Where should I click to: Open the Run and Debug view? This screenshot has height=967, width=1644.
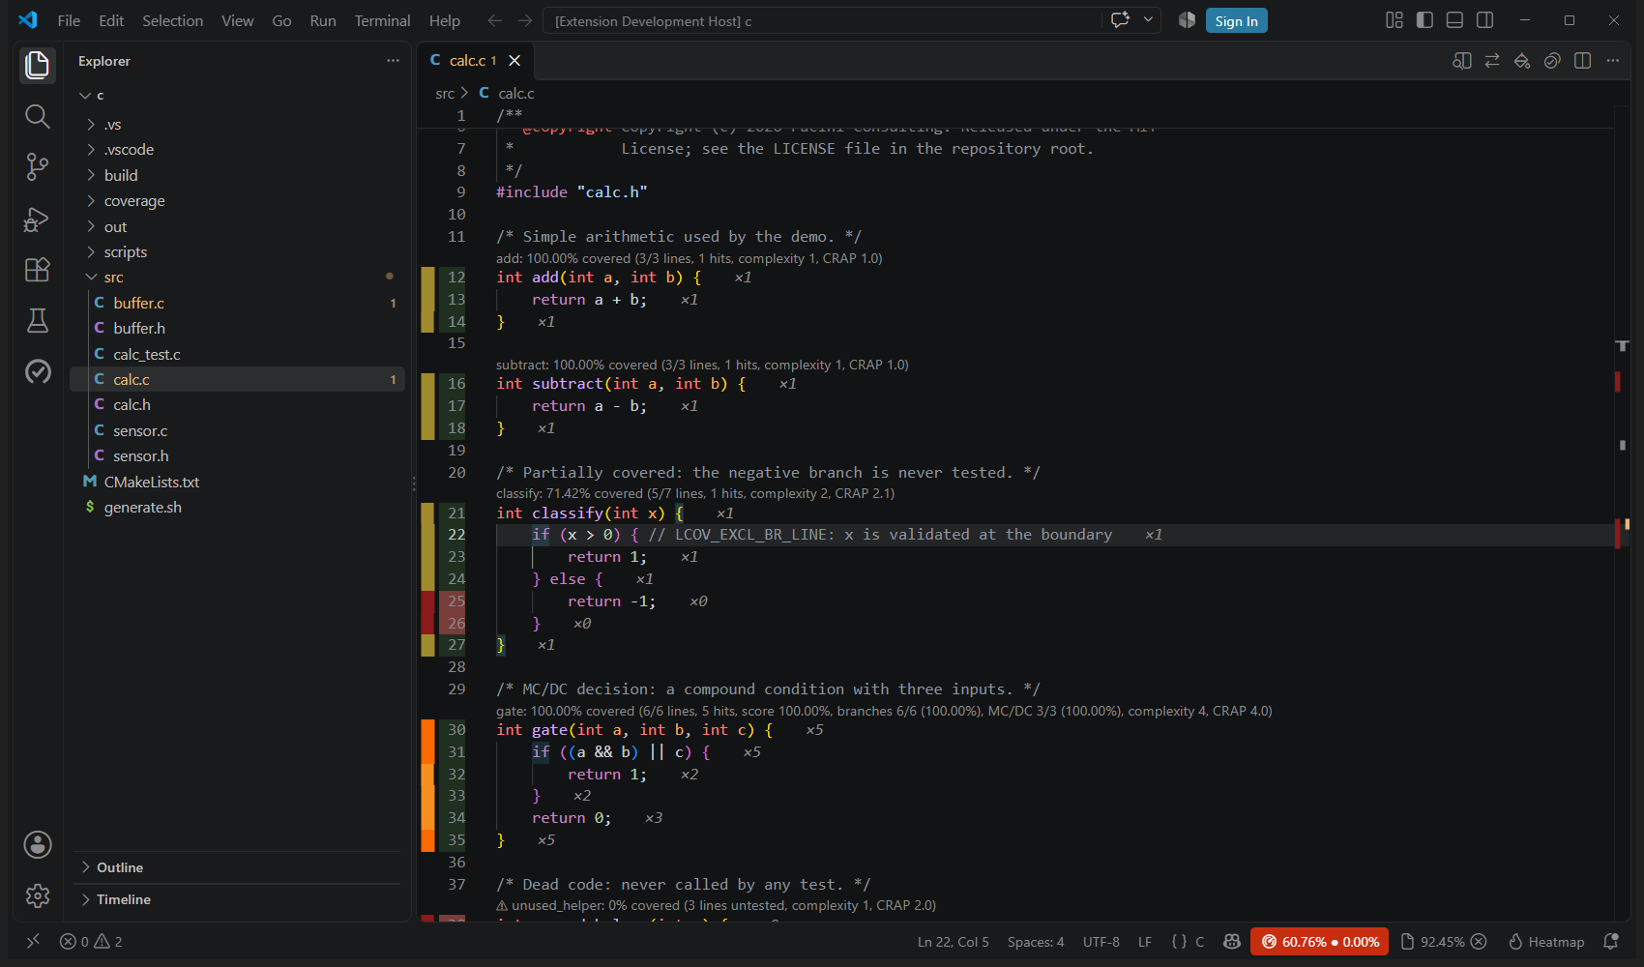(x=37, y=220)
